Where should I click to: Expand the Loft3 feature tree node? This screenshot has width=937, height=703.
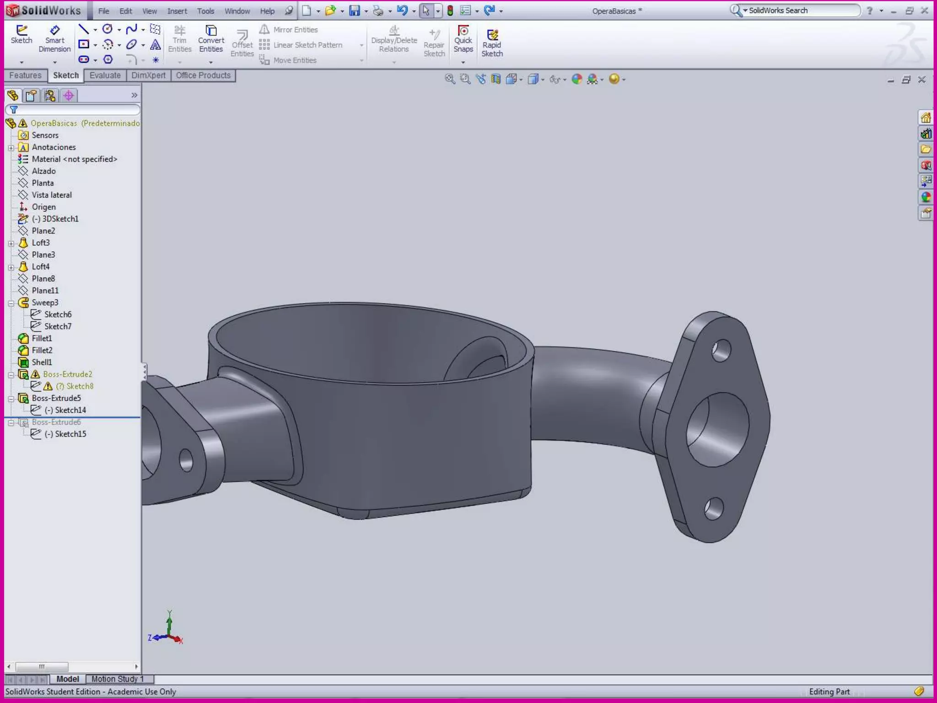pyautogui.click(x=11, y=243)
